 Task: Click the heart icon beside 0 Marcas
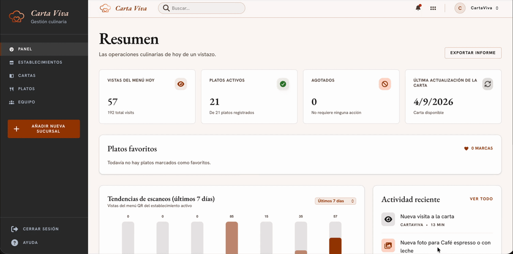(466, 149)
